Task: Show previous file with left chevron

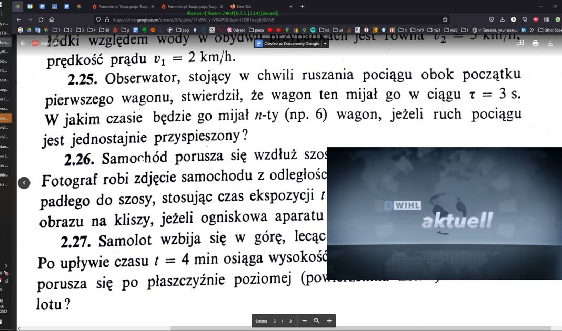Action: (24, 182)
